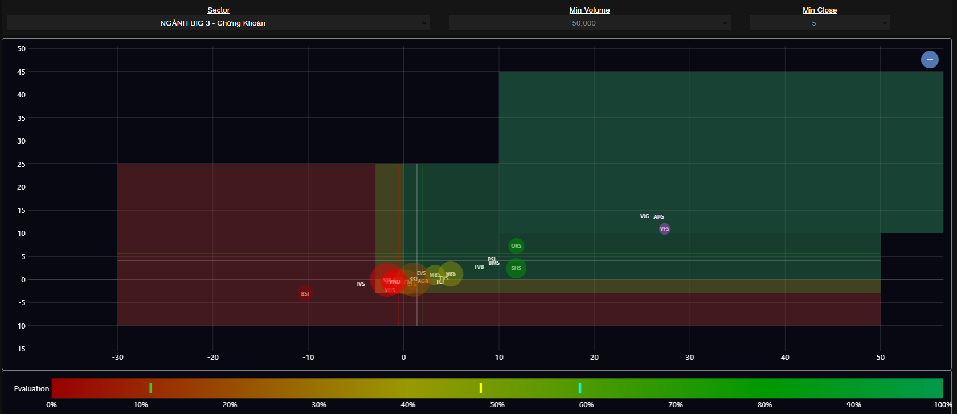Viewport: 957px width, 414px height.
Task: Click the 50% tick on Evaluation scale
Action: pyautogui.click(x=497, y=405)
